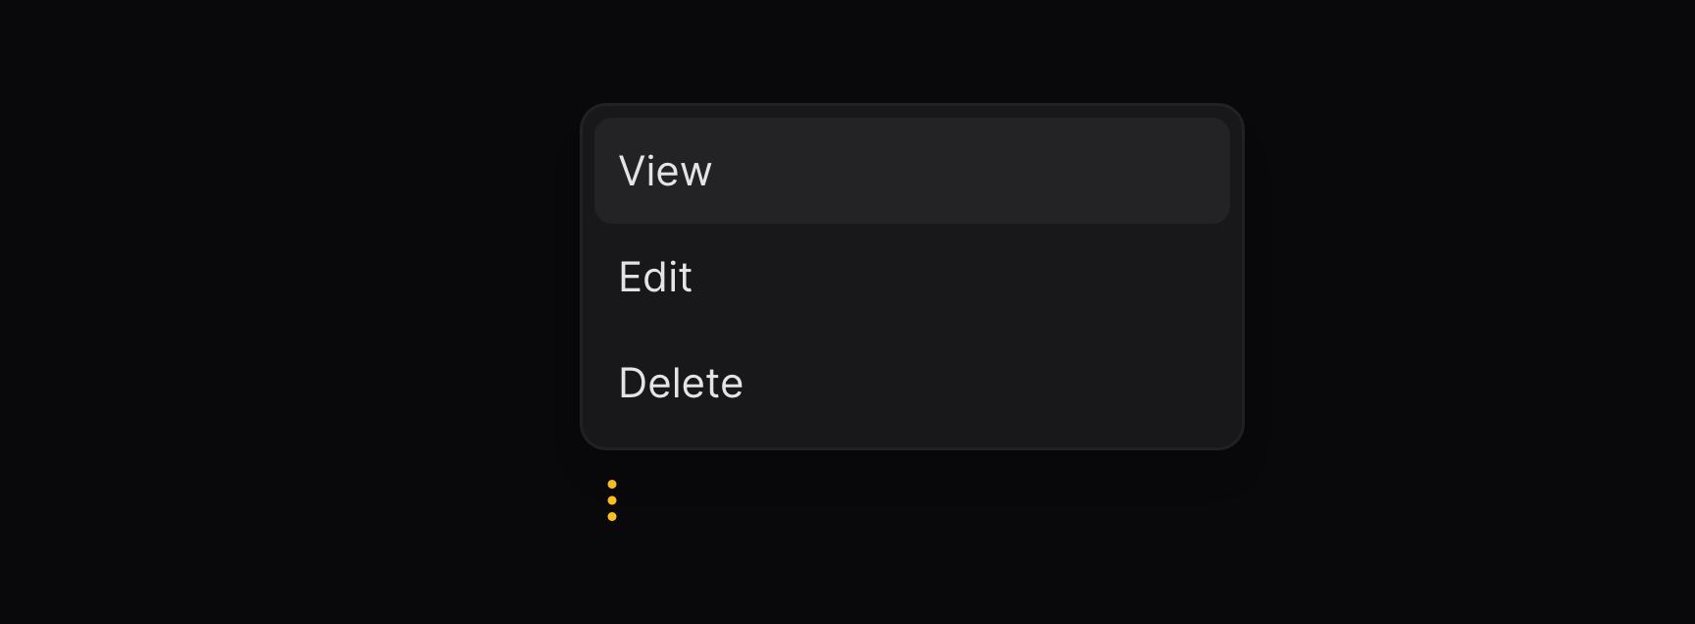
Task: Choose the Edit menu entry
Action: pos(912,277)
